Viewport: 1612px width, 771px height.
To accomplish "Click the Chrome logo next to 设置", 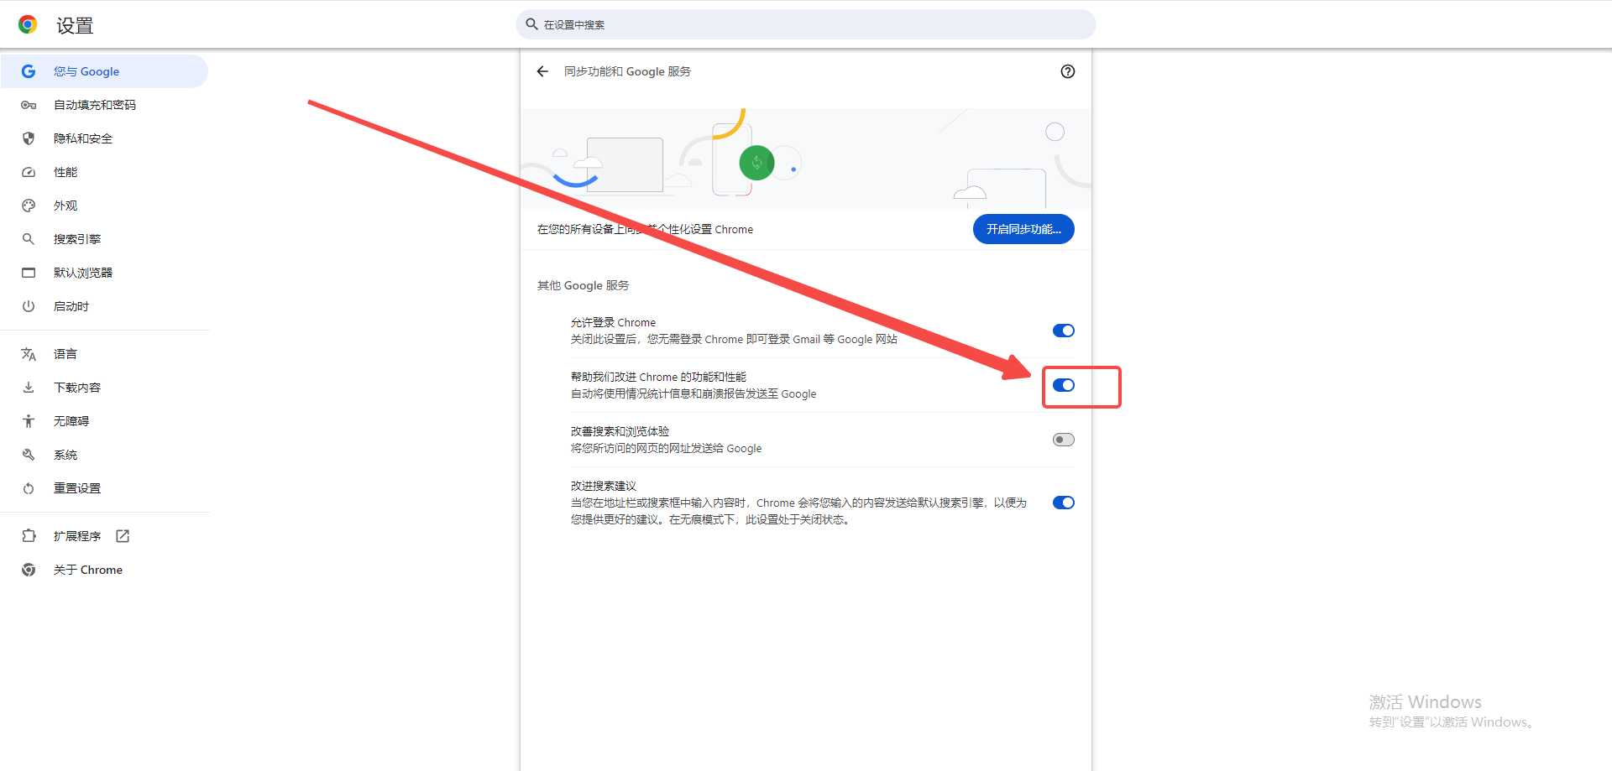I will click(x=28, y=24).
